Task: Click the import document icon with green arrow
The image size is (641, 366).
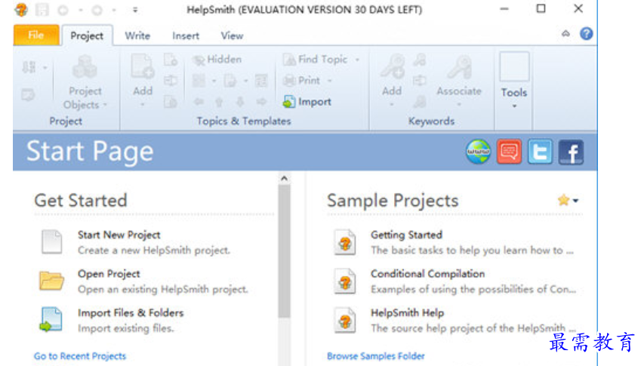Action: coord(51,319)
